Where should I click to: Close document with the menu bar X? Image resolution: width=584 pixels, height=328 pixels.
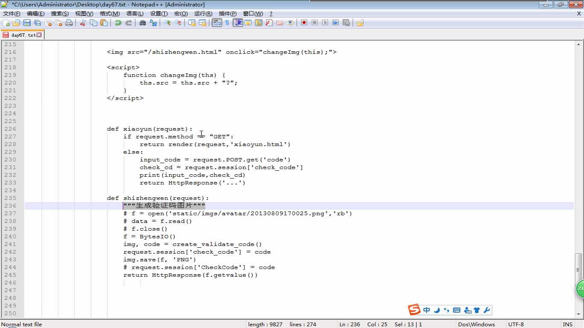[579, 14]
